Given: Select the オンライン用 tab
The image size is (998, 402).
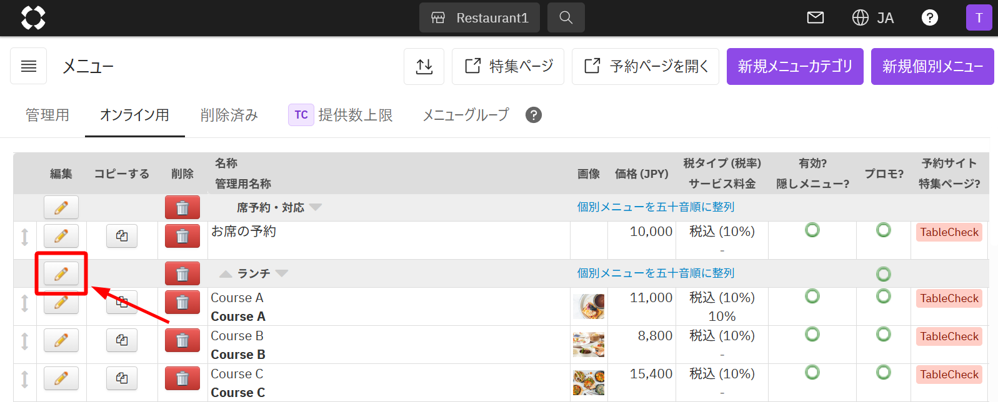Looking at the screenshot, I should [x=134, y=115].
